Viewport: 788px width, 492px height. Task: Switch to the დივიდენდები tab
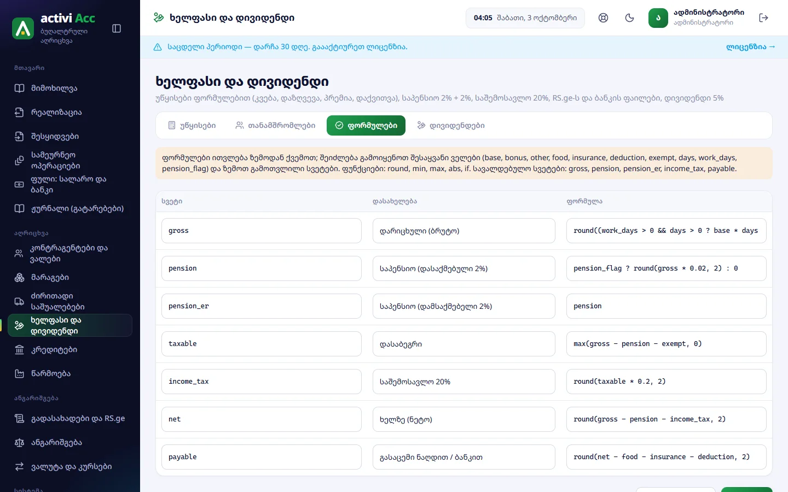pyautogui.click(x=451, y=125)
